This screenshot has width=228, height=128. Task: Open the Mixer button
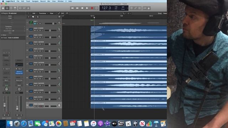(x=24, y=8)
